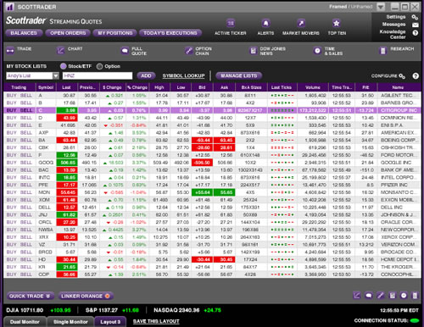Switch to Layout 3 tab
Screen dimensions: 424x327
[x=110, y=322]
